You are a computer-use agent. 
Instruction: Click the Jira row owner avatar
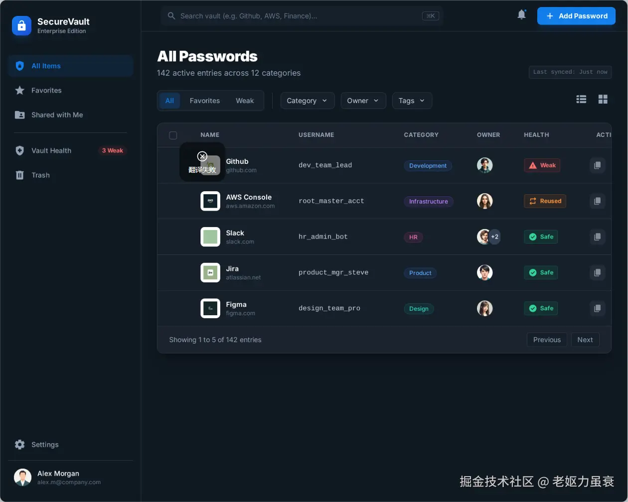click(484, 272)
